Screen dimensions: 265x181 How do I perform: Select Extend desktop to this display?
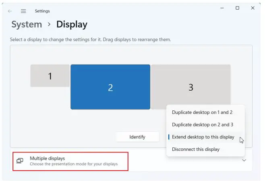pyautogui.click(x=203, y=137)
